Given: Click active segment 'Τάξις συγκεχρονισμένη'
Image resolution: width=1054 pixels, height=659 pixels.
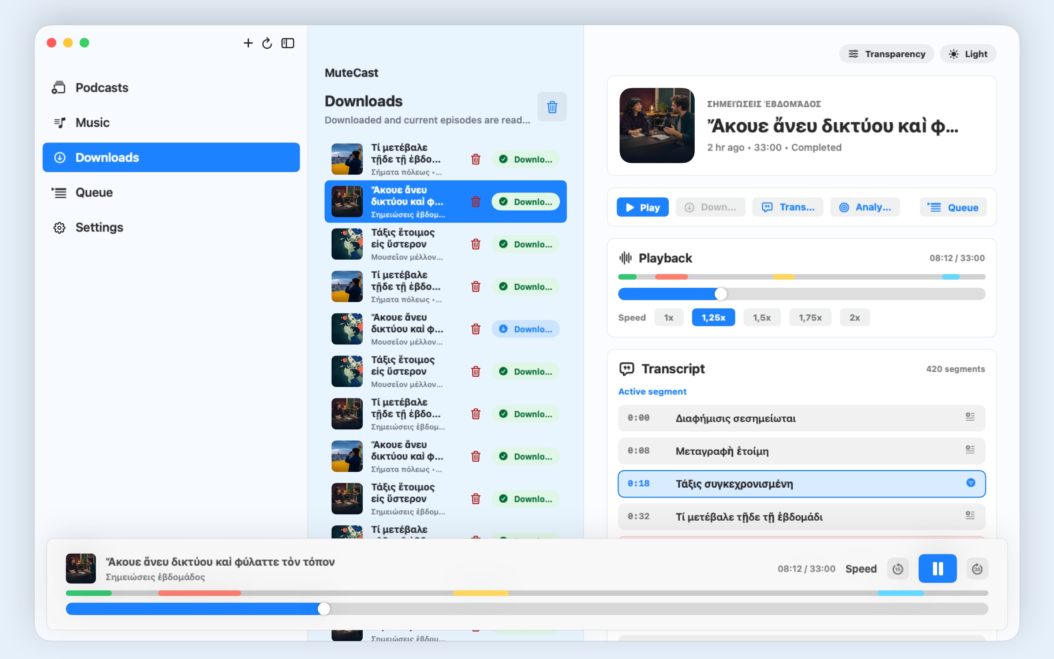Looking at the screenshot, I should [801, 483].
